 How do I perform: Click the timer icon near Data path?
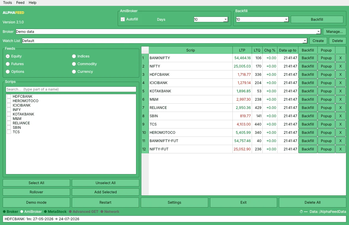[x=301, y=212]
